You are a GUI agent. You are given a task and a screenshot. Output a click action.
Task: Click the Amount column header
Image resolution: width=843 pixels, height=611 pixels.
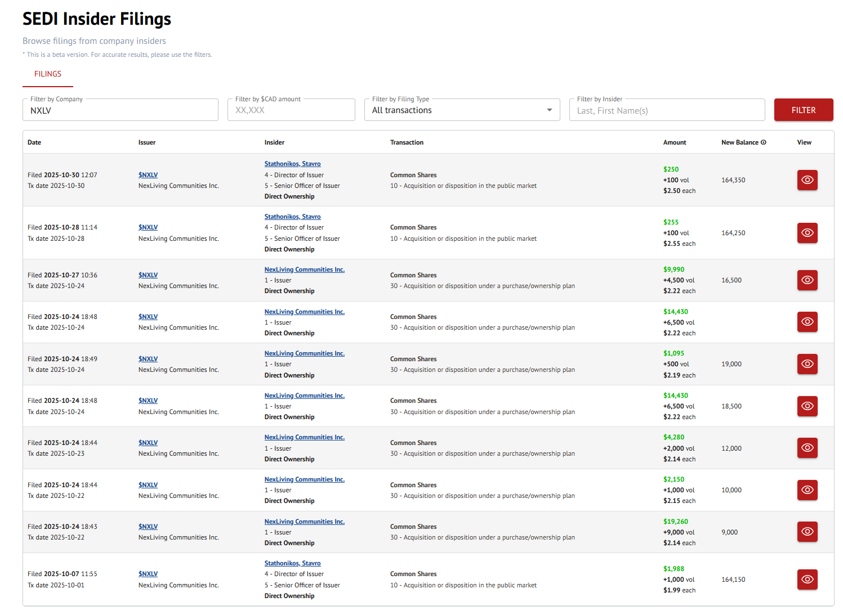(x=675, y=142)
